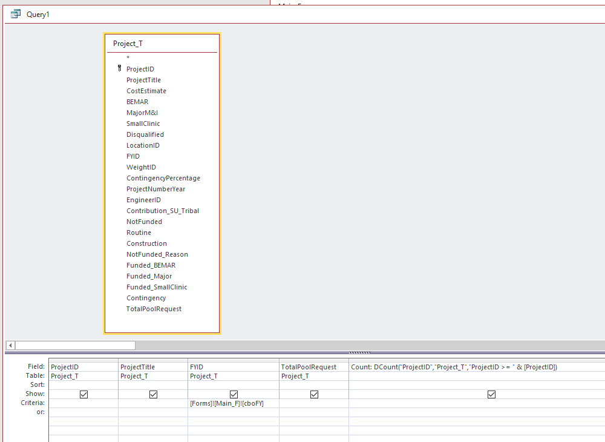The width and height of the screenshot is (605, 442).
Task: Select the Funded_SmallClinic field
Action: point(157,287)
